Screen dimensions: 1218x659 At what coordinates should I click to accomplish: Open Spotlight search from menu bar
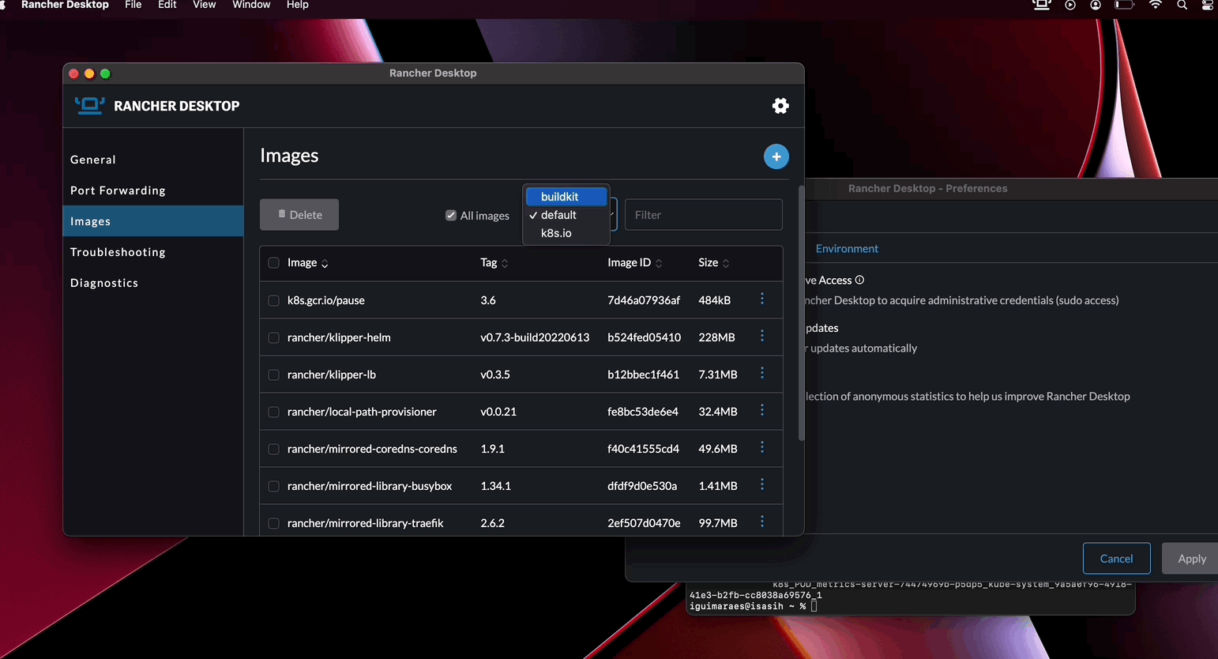pos(1182,6)
